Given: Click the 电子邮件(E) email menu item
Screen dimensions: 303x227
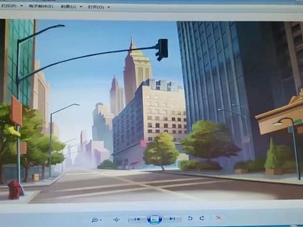Looking at the screenshot, I should pos(41,6).
